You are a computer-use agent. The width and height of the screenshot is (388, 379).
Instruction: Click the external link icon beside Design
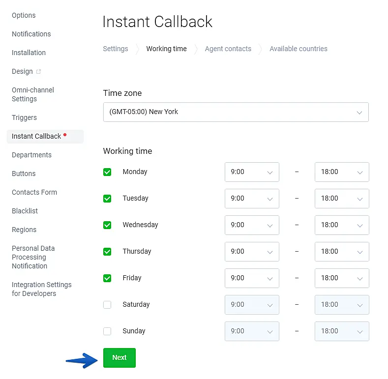pyautogui.click(x=39, y=72)
